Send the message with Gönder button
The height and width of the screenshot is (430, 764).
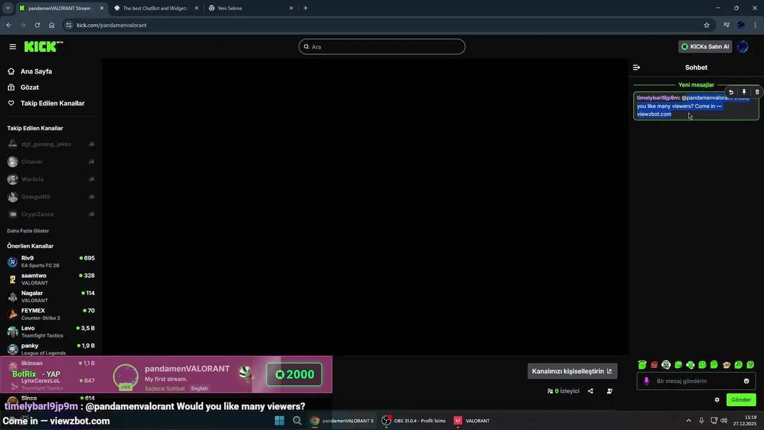point(741,400)
